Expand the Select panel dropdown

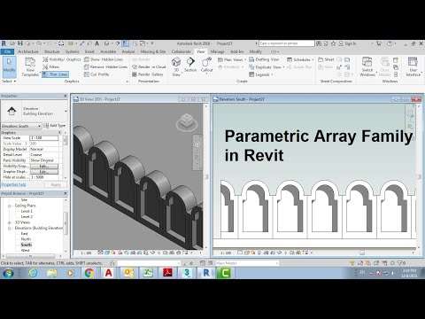pyautogui.click(x=9, y=81)
